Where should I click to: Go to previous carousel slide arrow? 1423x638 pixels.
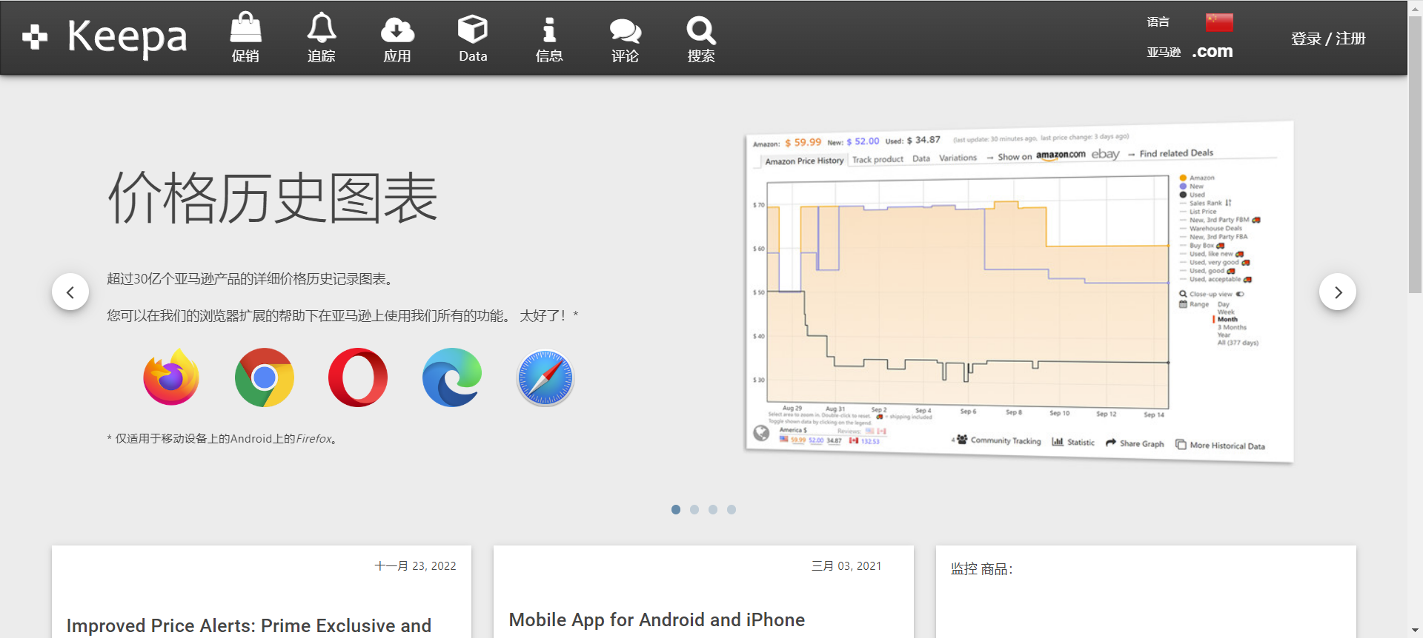click(x=70, y=292)
